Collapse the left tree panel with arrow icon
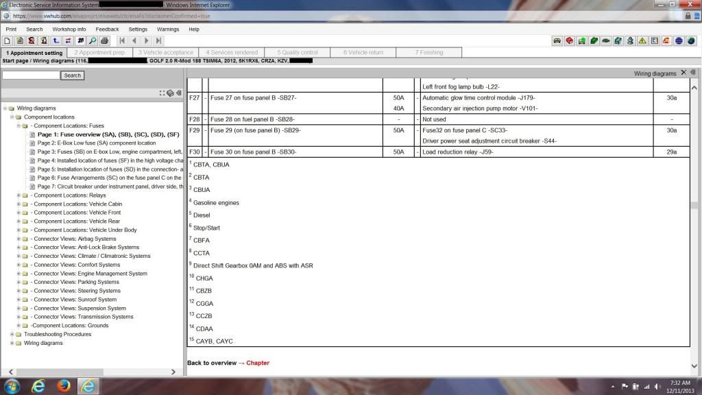This screenshot has width=702, height=395. [x=179, y=93]
